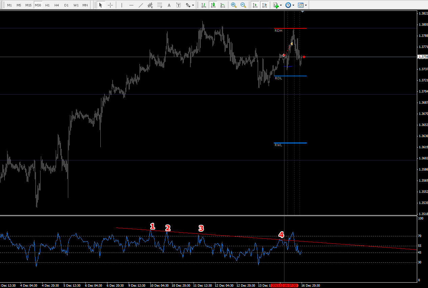Image resolution: width=428 pixels, height=288 pixels.
Task: Select the red RDH line
Action: [x=291, y=28]
